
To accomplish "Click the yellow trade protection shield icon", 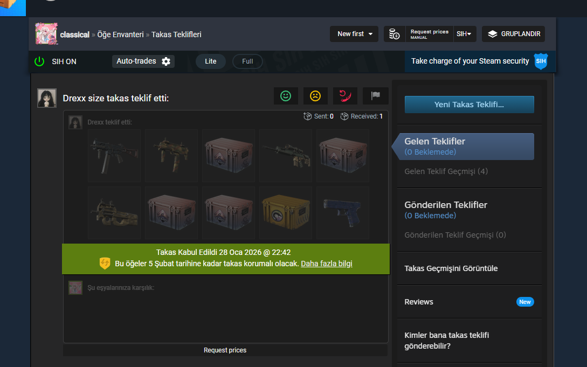I will click(x=105, y=264).
